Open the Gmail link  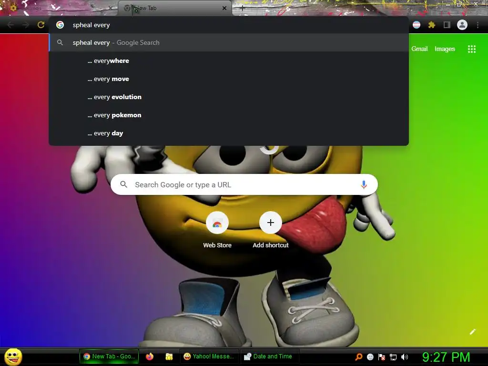[x=419, y=49]
